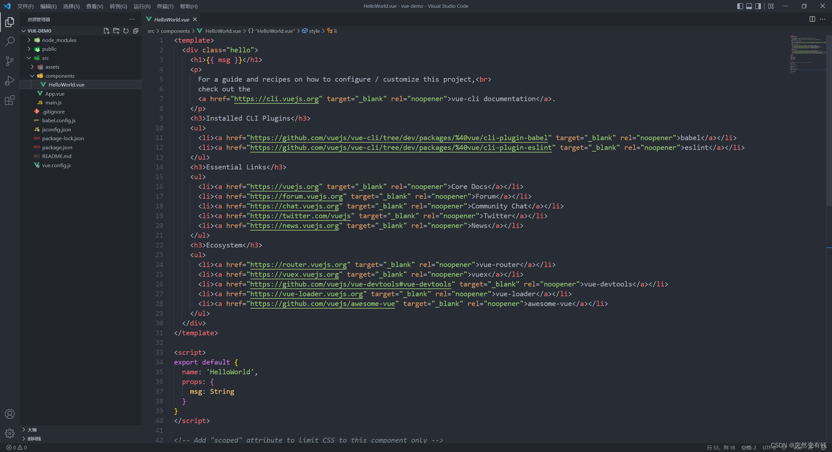Split the editor to the right
This screenshot has height=452, width=832.
812,19
